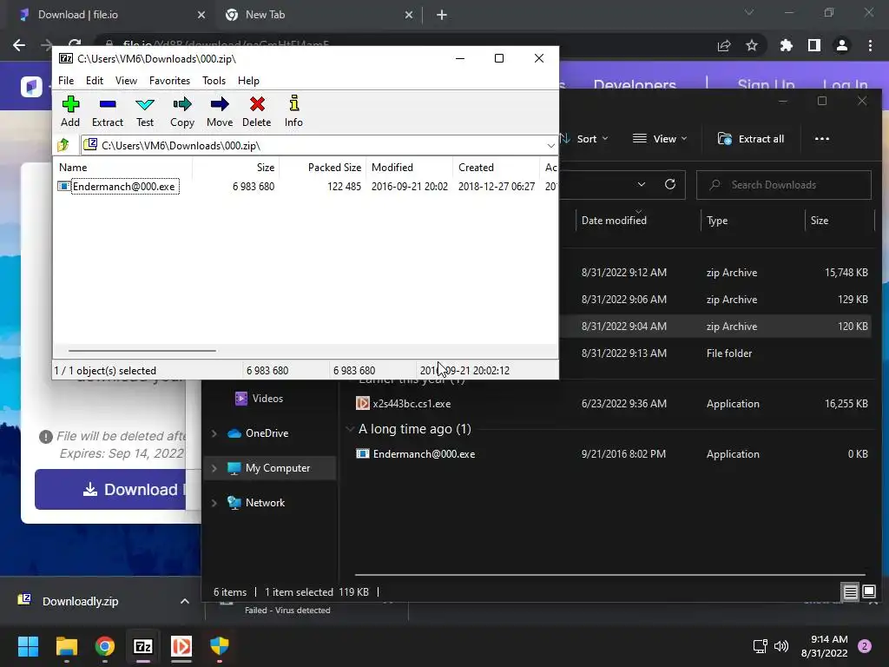Expand the Explorer address history dropdown

click(642, 184)
